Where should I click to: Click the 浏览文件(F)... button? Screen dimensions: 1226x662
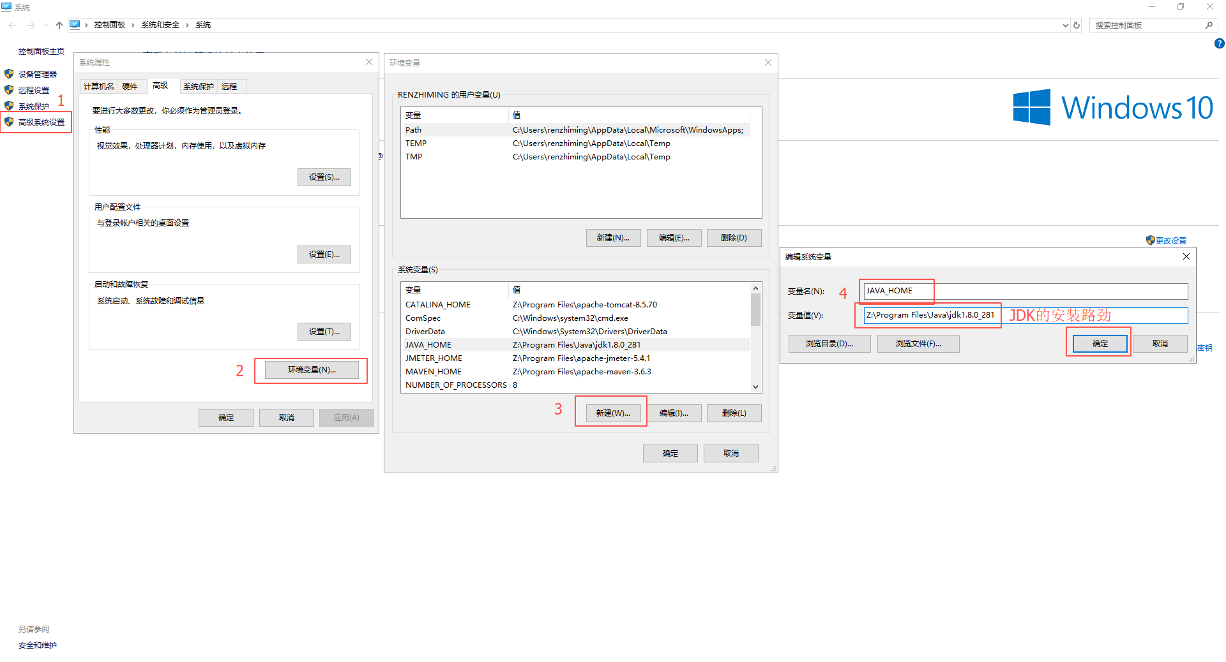[x=918, y=344]
